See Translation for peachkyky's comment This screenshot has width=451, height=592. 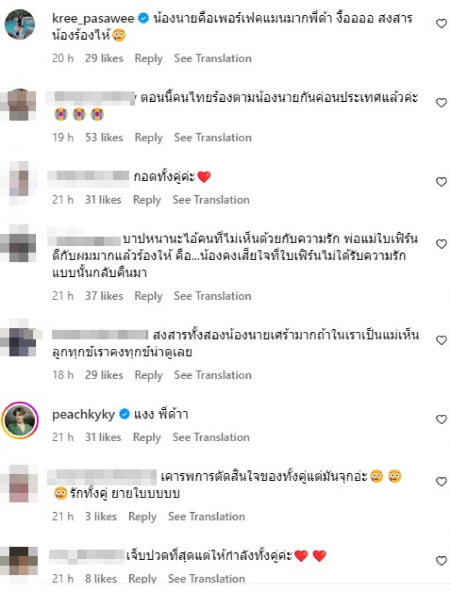[x=211, y=437]
